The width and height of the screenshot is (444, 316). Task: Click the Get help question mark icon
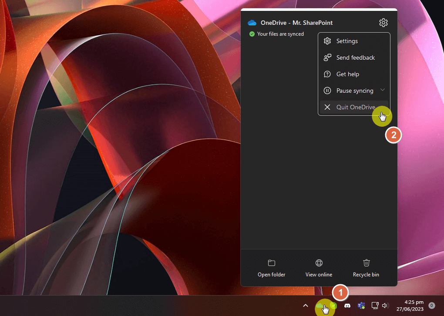click(327, 74)
